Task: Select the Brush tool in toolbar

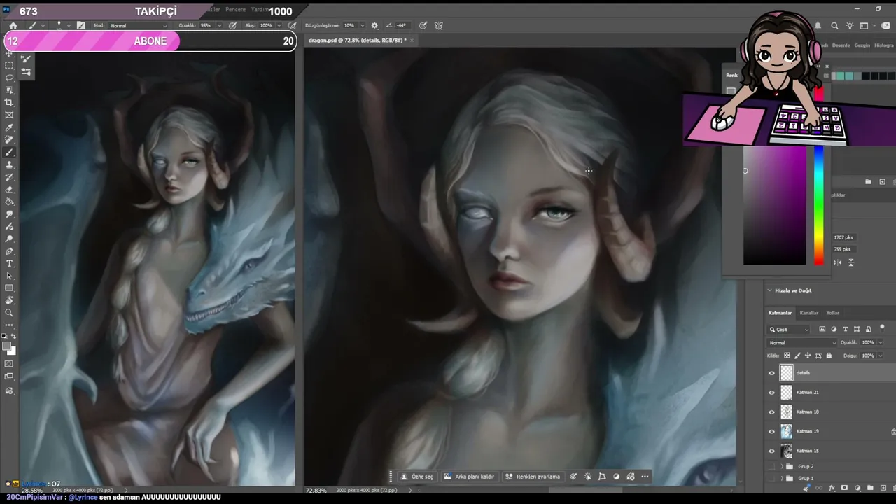Action: tap(9, 153)
